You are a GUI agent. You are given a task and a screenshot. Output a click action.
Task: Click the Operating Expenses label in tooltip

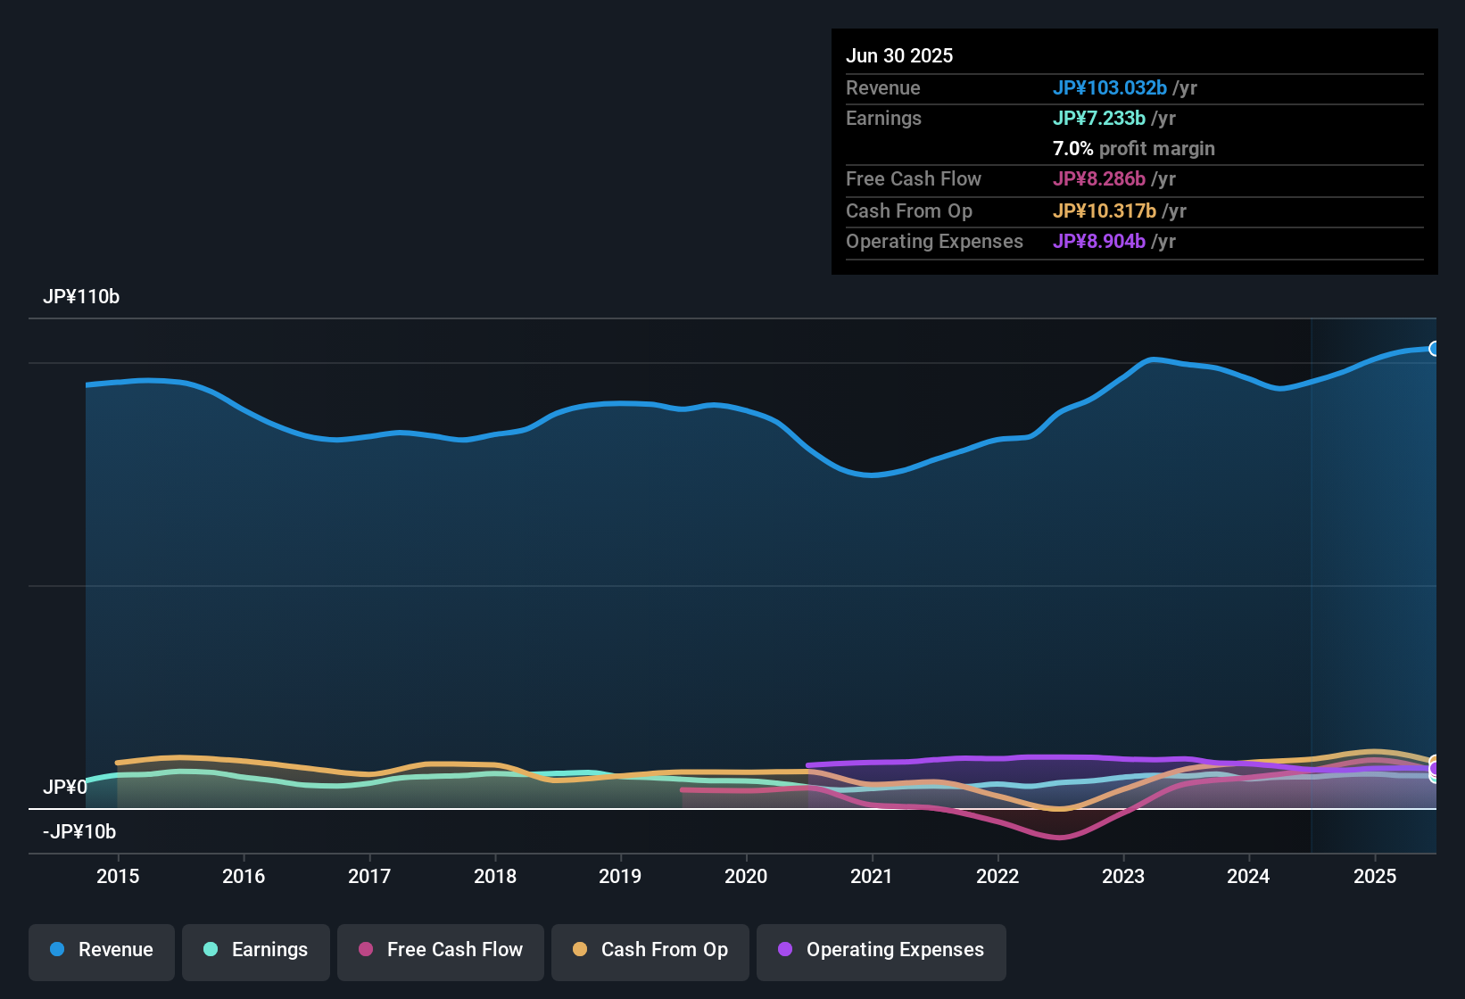tap(934, 241)
